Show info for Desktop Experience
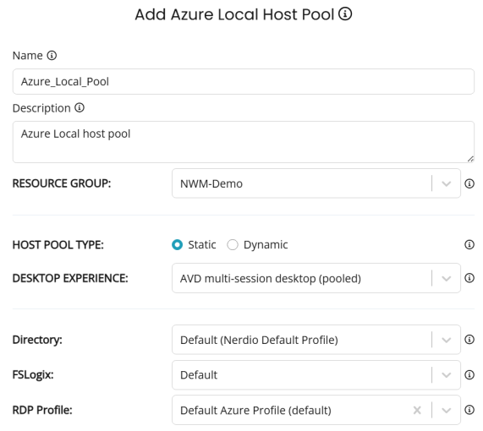The image size is (483, 431). [469, 278]
